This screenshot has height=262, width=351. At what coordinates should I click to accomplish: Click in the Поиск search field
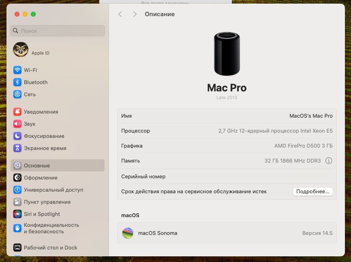[58, 31]
